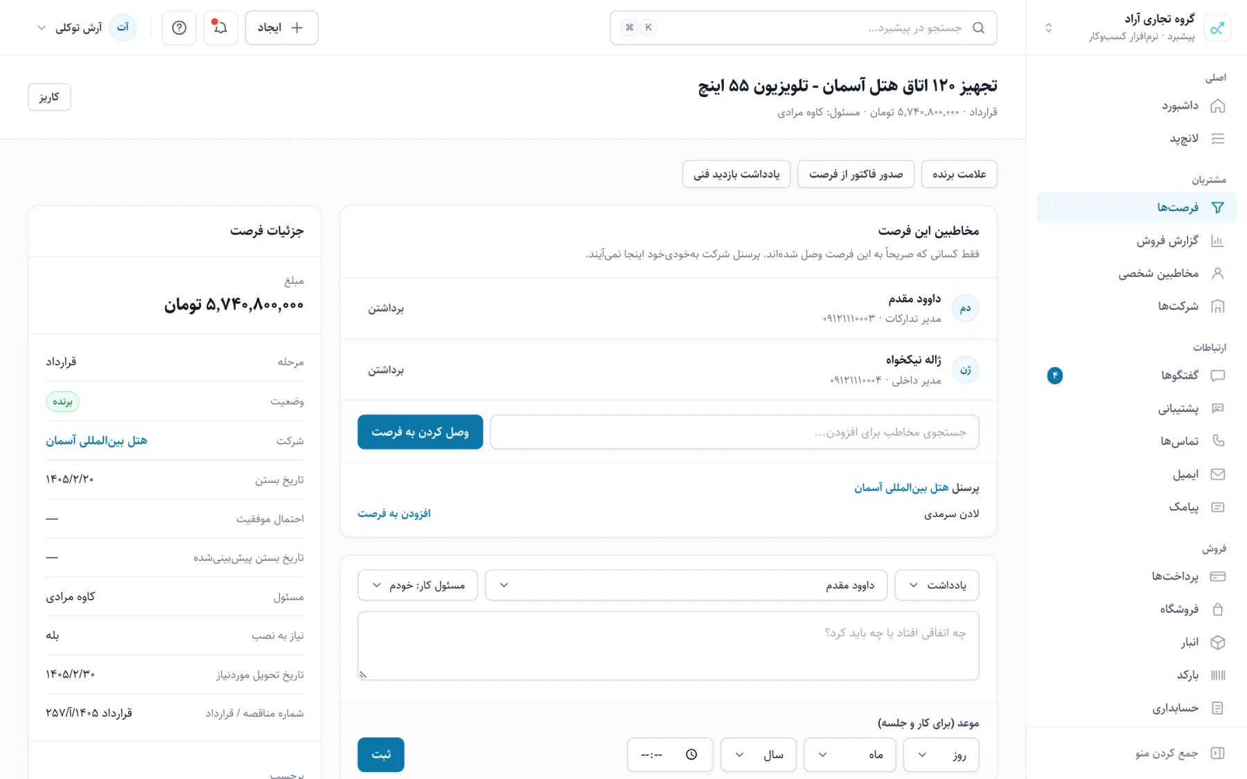This screenshot has width=1247, height=779.
Task: Click the clock icon in time field
Action: pyautogui.click(x=691, y=755)
